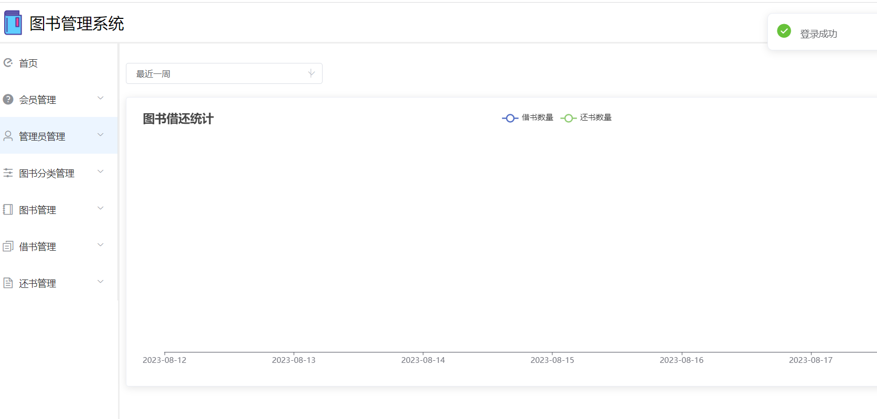This screenshot has width=877, height=419.
Task: Expand the 管理员管理 chevron
Action: [x=101, y=135]
